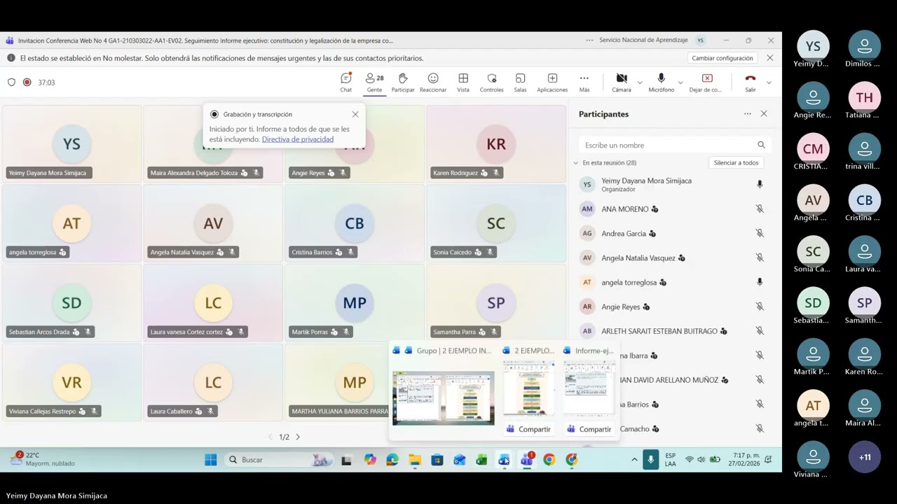Open Outlook from the taskbar

click(460, 460)
